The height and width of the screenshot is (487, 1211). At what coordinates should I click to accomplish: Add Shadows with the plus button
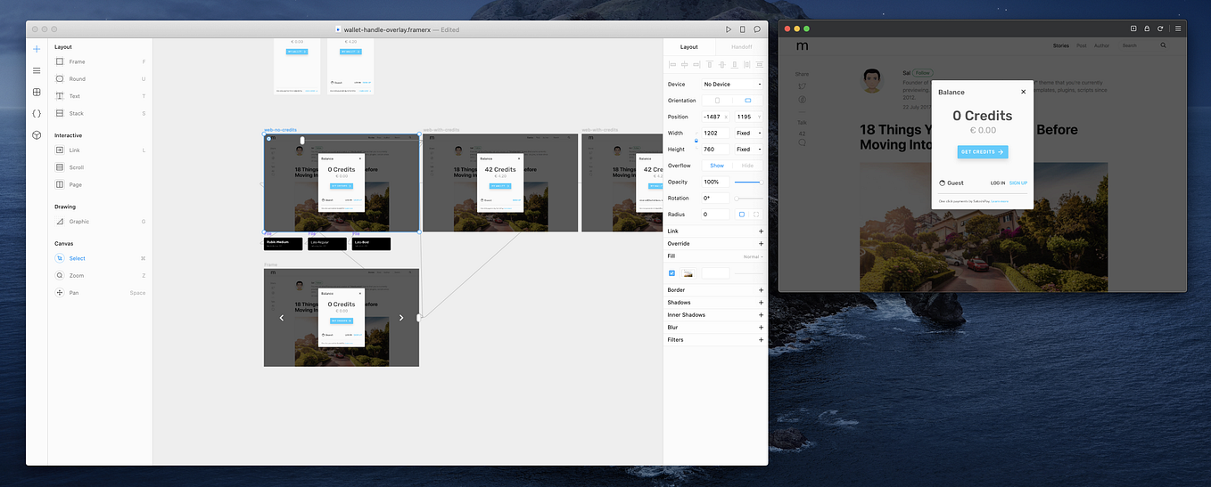pos(761,303)
